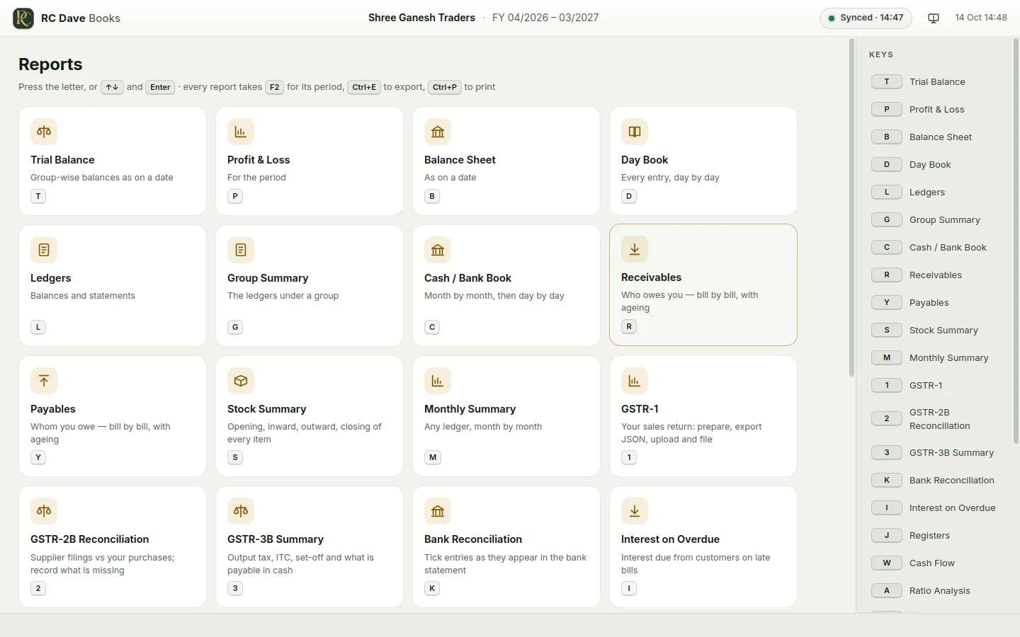The height and width of the screenshot is (637, 1020).
Task: Click the Synced 14:47 status pill
Action: click(866, 18)
